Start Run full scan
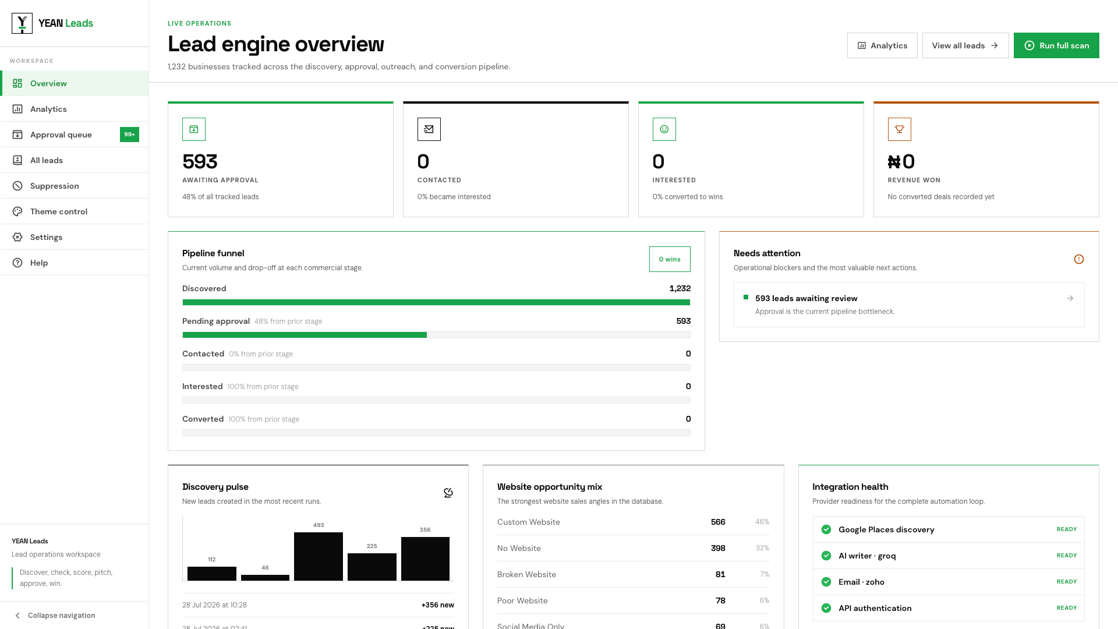The image size is (1118, 629). pos(1056,45)
